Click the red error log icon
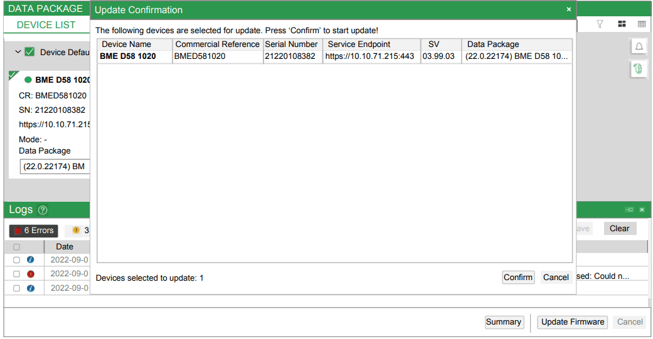The width and height of the screenshot is (653, 339). point(30,274)
